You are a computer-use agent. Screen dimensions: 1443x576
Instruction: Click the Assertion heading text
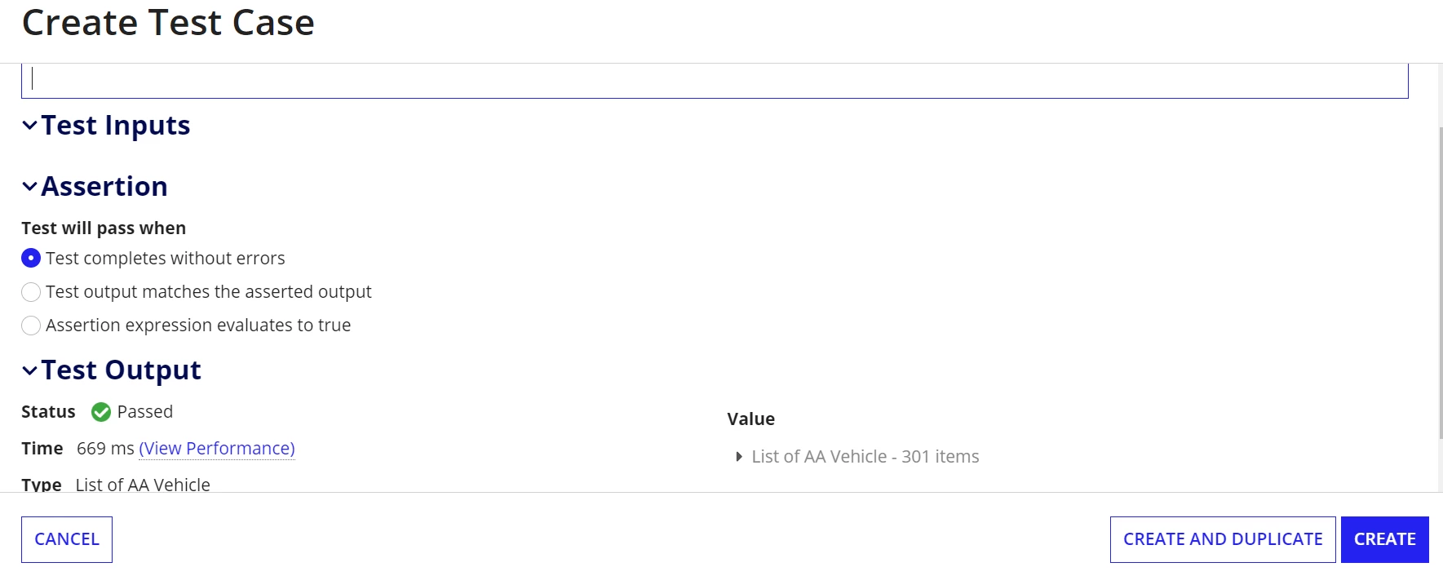tap(104, 187)
